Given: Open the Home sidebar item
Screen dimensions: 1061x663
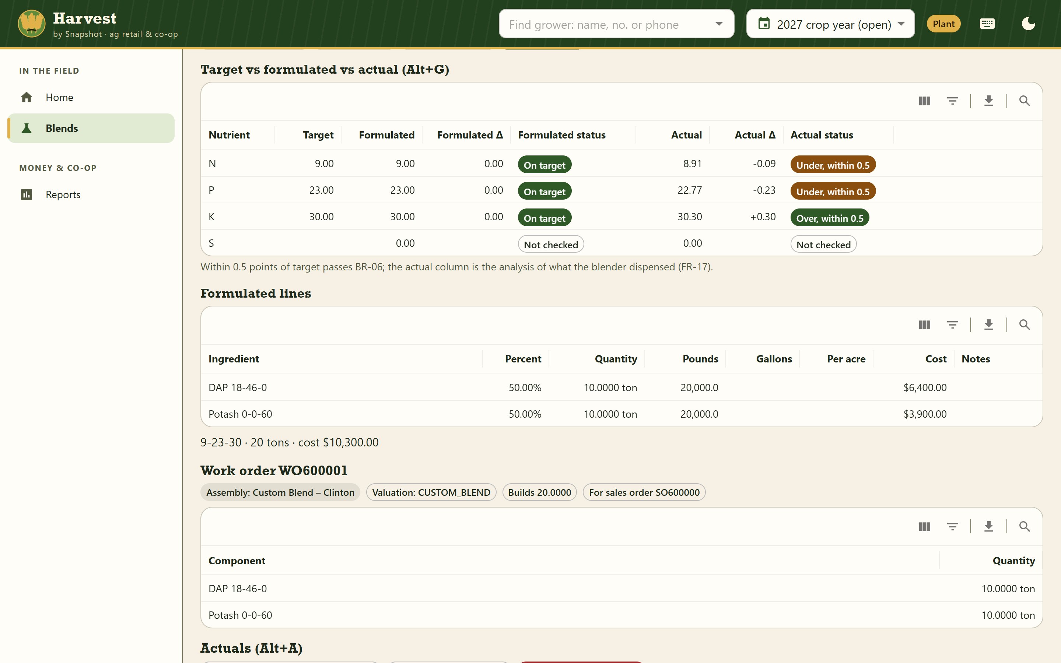Looking at the screenshot, I should click(91, 97).
